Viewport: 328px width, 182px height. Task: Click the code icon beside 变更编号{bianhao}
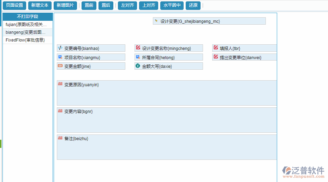(x=60, y=48)
